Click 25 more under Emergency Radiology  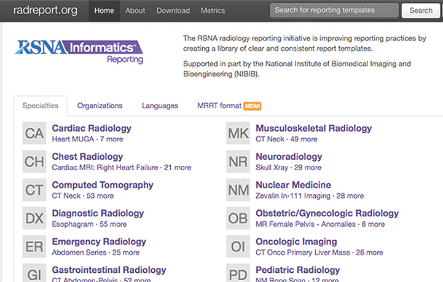pyautogui.click(x=126, y=253)
